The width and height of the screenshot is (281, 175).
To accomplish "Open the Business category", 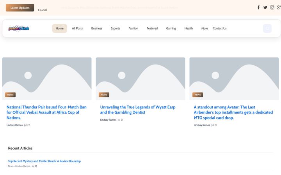I will [x=97, y=28].
